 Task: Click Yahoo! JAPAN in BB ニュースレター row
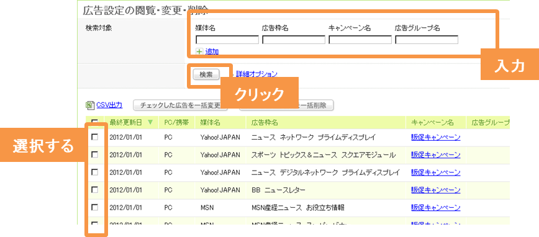click(220, 190)
